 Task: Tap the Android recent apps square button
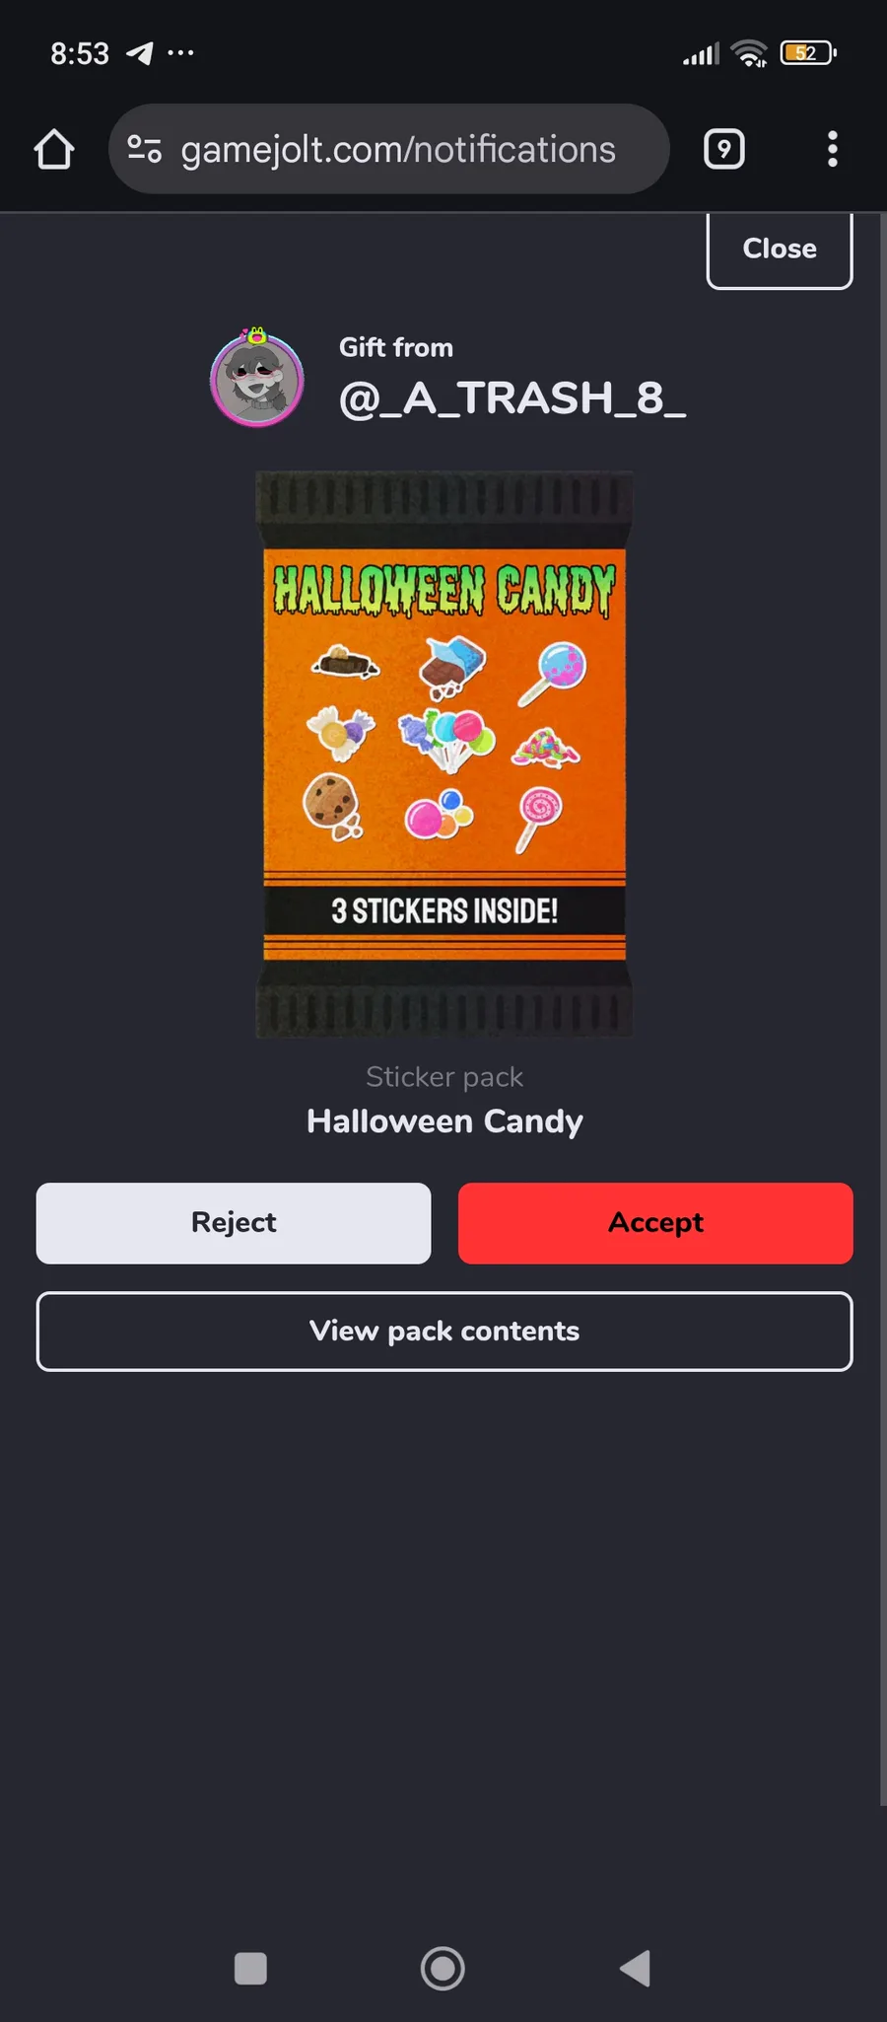point(250,1969)
